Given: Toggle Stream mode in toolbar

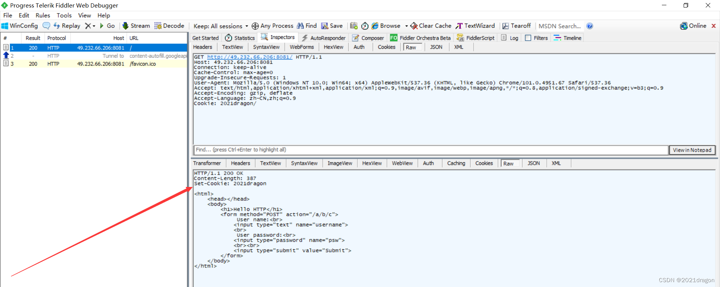Looking at the screenshot, I should point(136,26).
